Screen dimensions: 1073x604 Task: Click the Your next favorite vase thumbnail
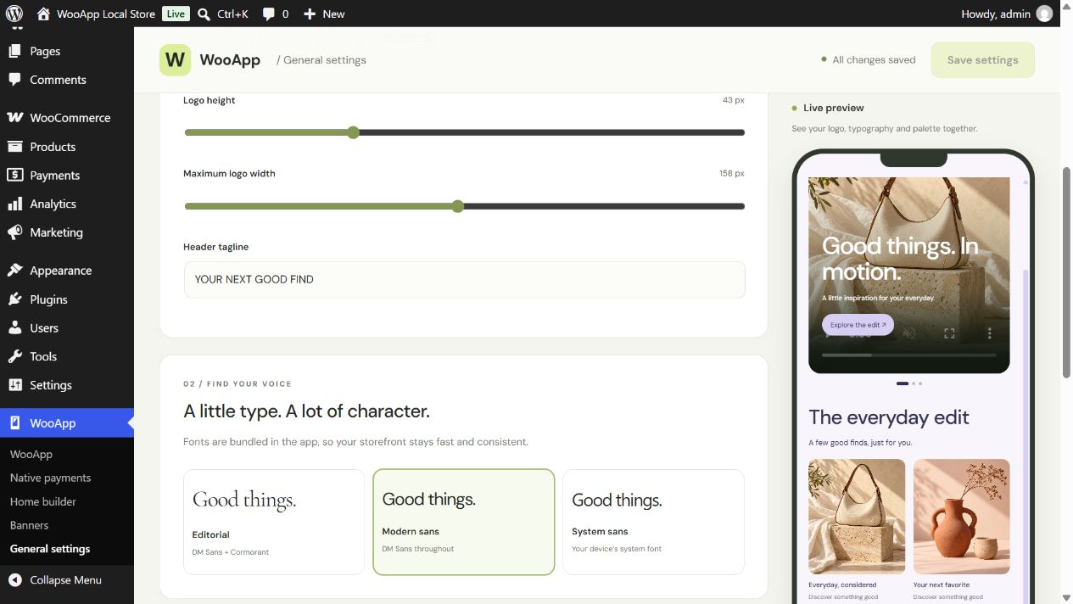(961, 517)
